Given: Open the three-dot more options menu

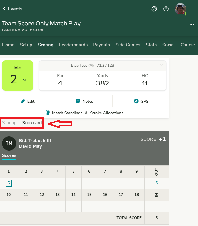Looking at the screenshot, I should point(192,24).
